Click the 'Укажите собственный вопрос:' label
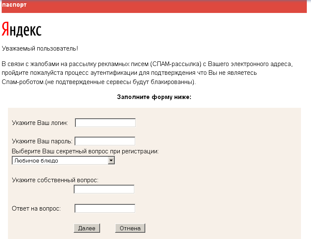Viewport: 311px width, 239px height. coord(55,180)
